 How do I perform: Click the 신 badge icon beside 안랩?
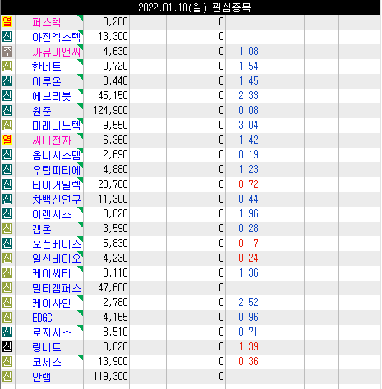click(7, 377)
